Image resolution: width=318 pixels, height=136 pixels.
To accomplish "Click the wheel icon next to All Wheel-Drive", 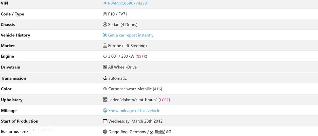I will pos(105,67).
